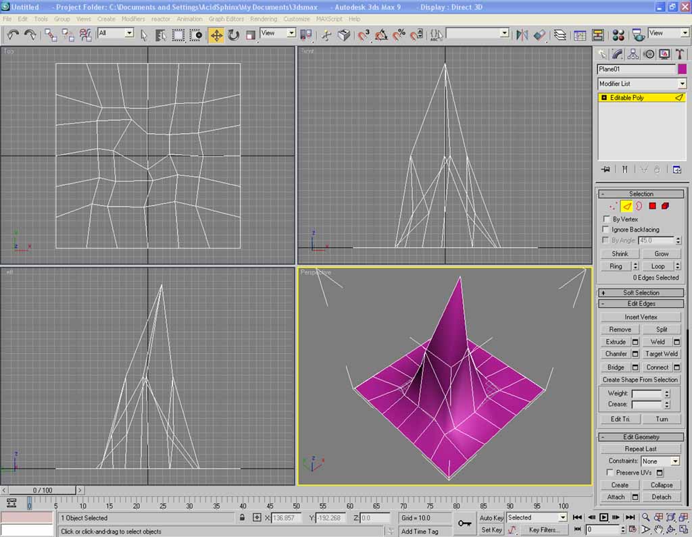This screenshot has height=537, width=692.
Task: Open the Modifier List dropdown
Action: click(x=641, y=84)
